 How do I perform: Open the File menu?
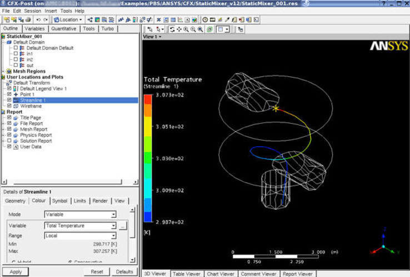click(6, 11)
